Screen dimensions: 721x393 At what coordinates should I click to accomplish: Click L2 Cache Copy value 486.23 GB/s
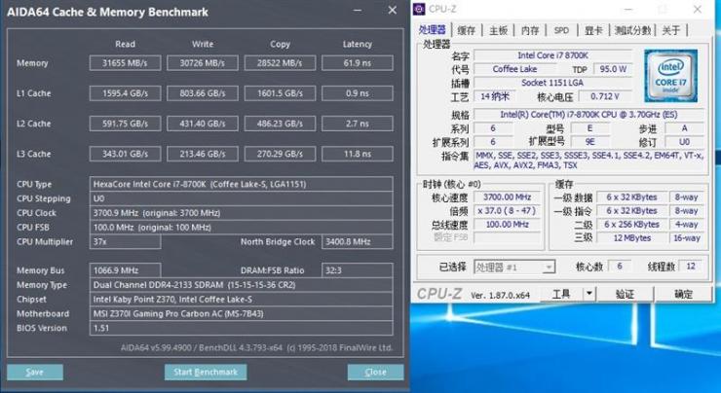tap(280, 124)
